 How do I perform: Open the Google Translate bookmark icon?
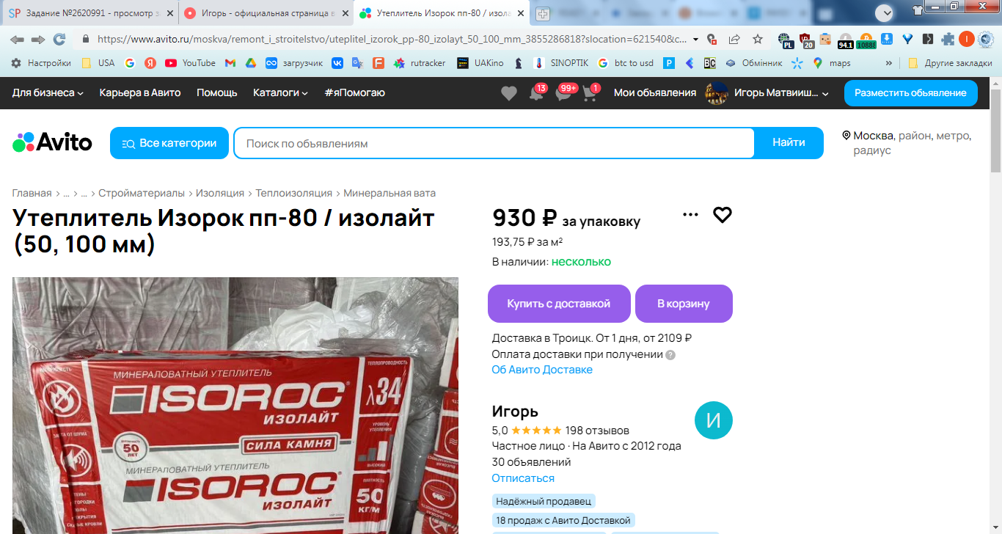[x=357, y=63]
